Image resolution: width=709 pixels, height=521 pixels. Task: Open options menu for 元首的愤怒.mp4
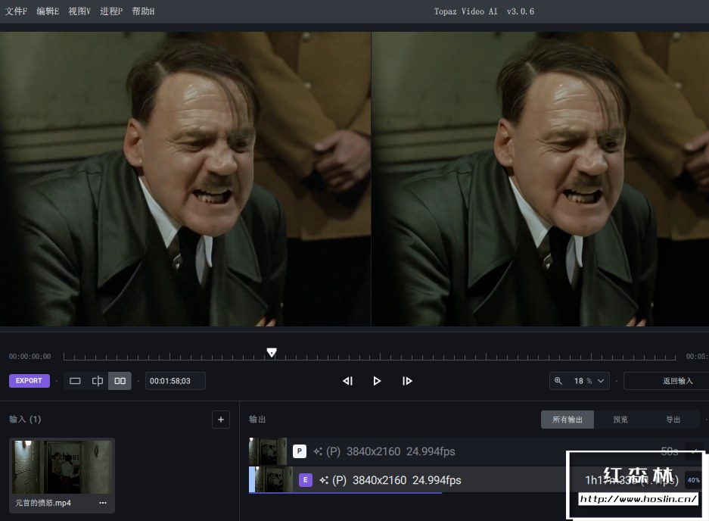pos(103,503)
